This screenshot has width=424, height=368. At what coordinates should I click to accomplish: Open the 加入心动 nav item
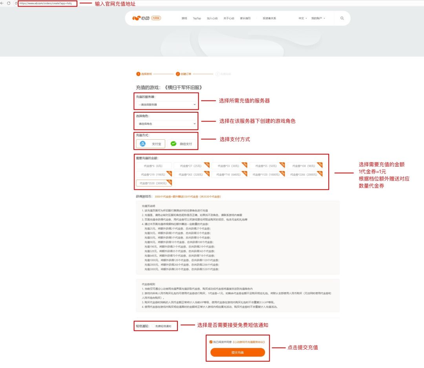[212, 18]
